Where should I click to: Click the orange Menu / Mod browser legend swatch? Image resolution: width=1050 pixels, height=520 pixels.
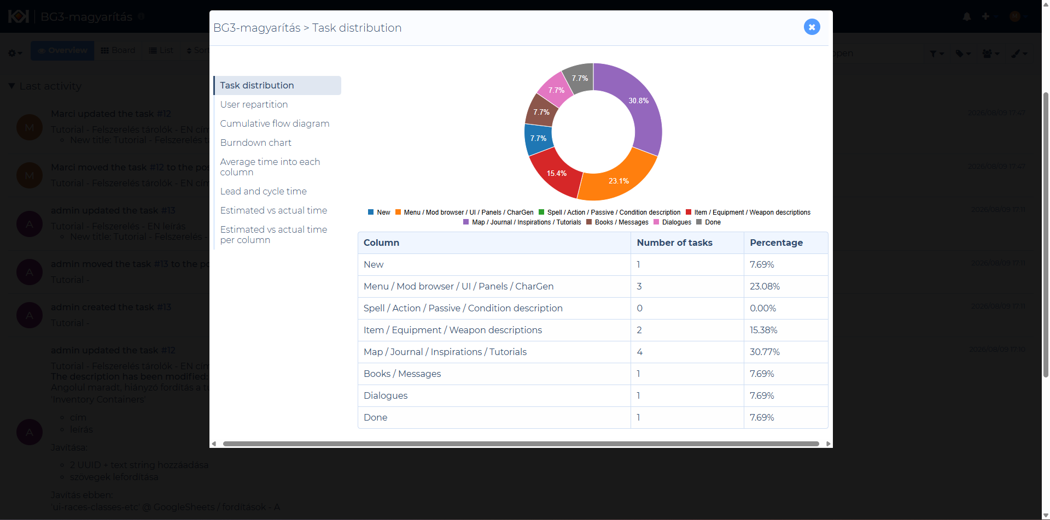(398, 212)
